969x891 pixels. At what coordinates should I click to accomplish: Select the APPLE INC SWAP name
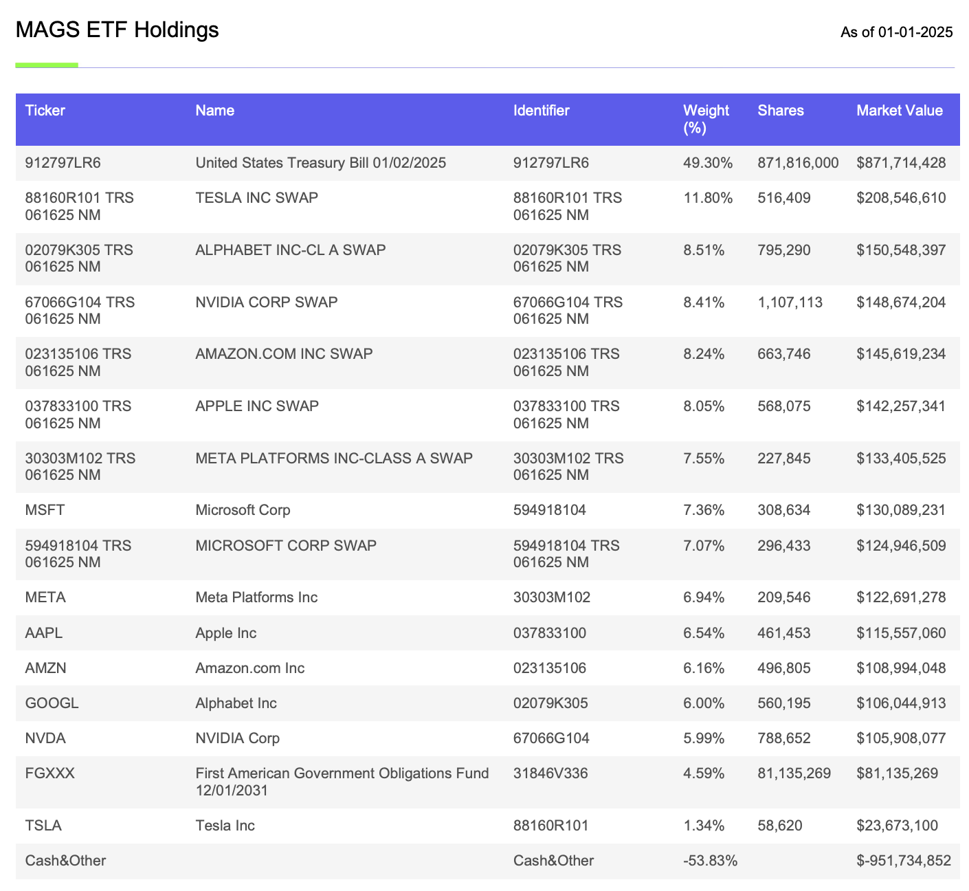click(257, 406)
